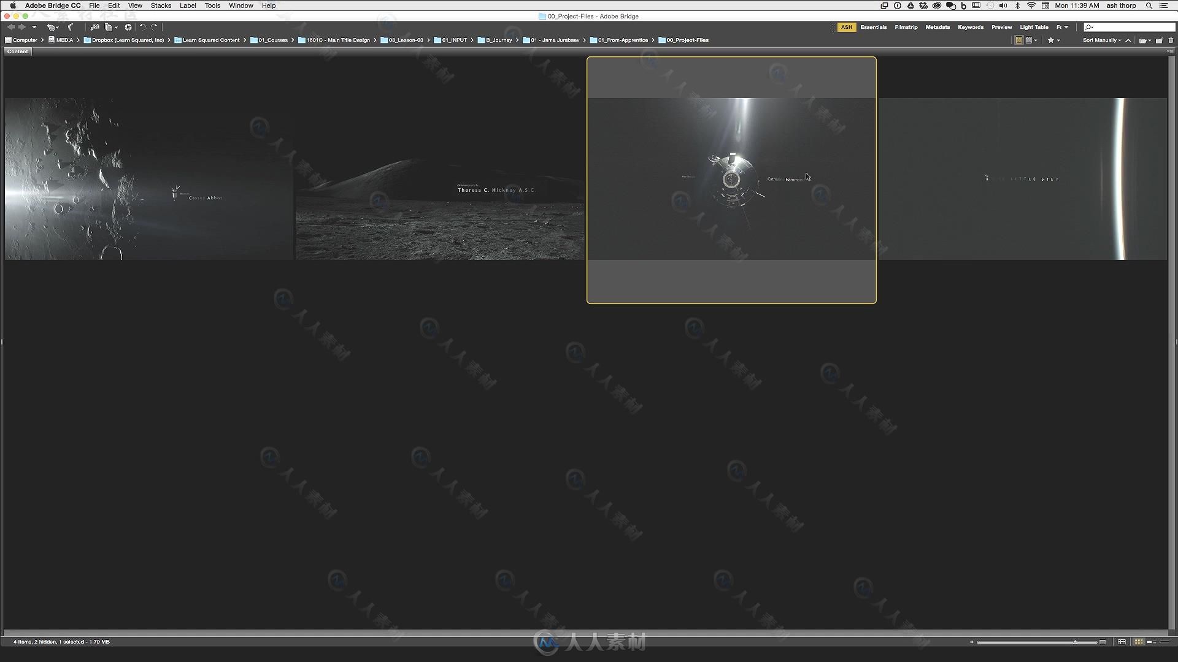Open the Tools menu
Image resolution: width=1178 pixels, height=662 pixels.
tap(212, 6)
